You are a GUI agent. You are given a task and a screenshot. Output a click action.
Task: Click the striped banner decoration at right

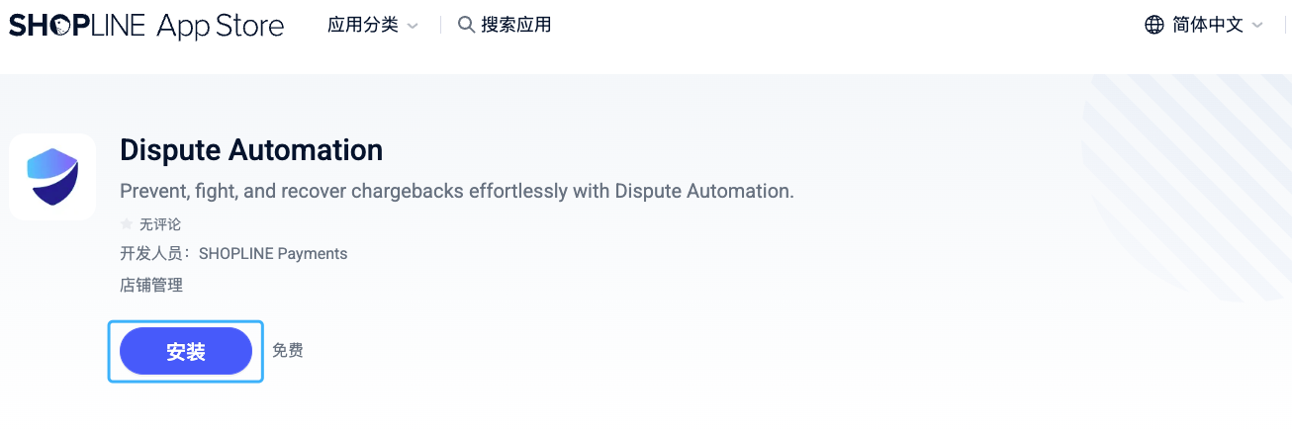pyautogui.click(x=1187, y=188)
